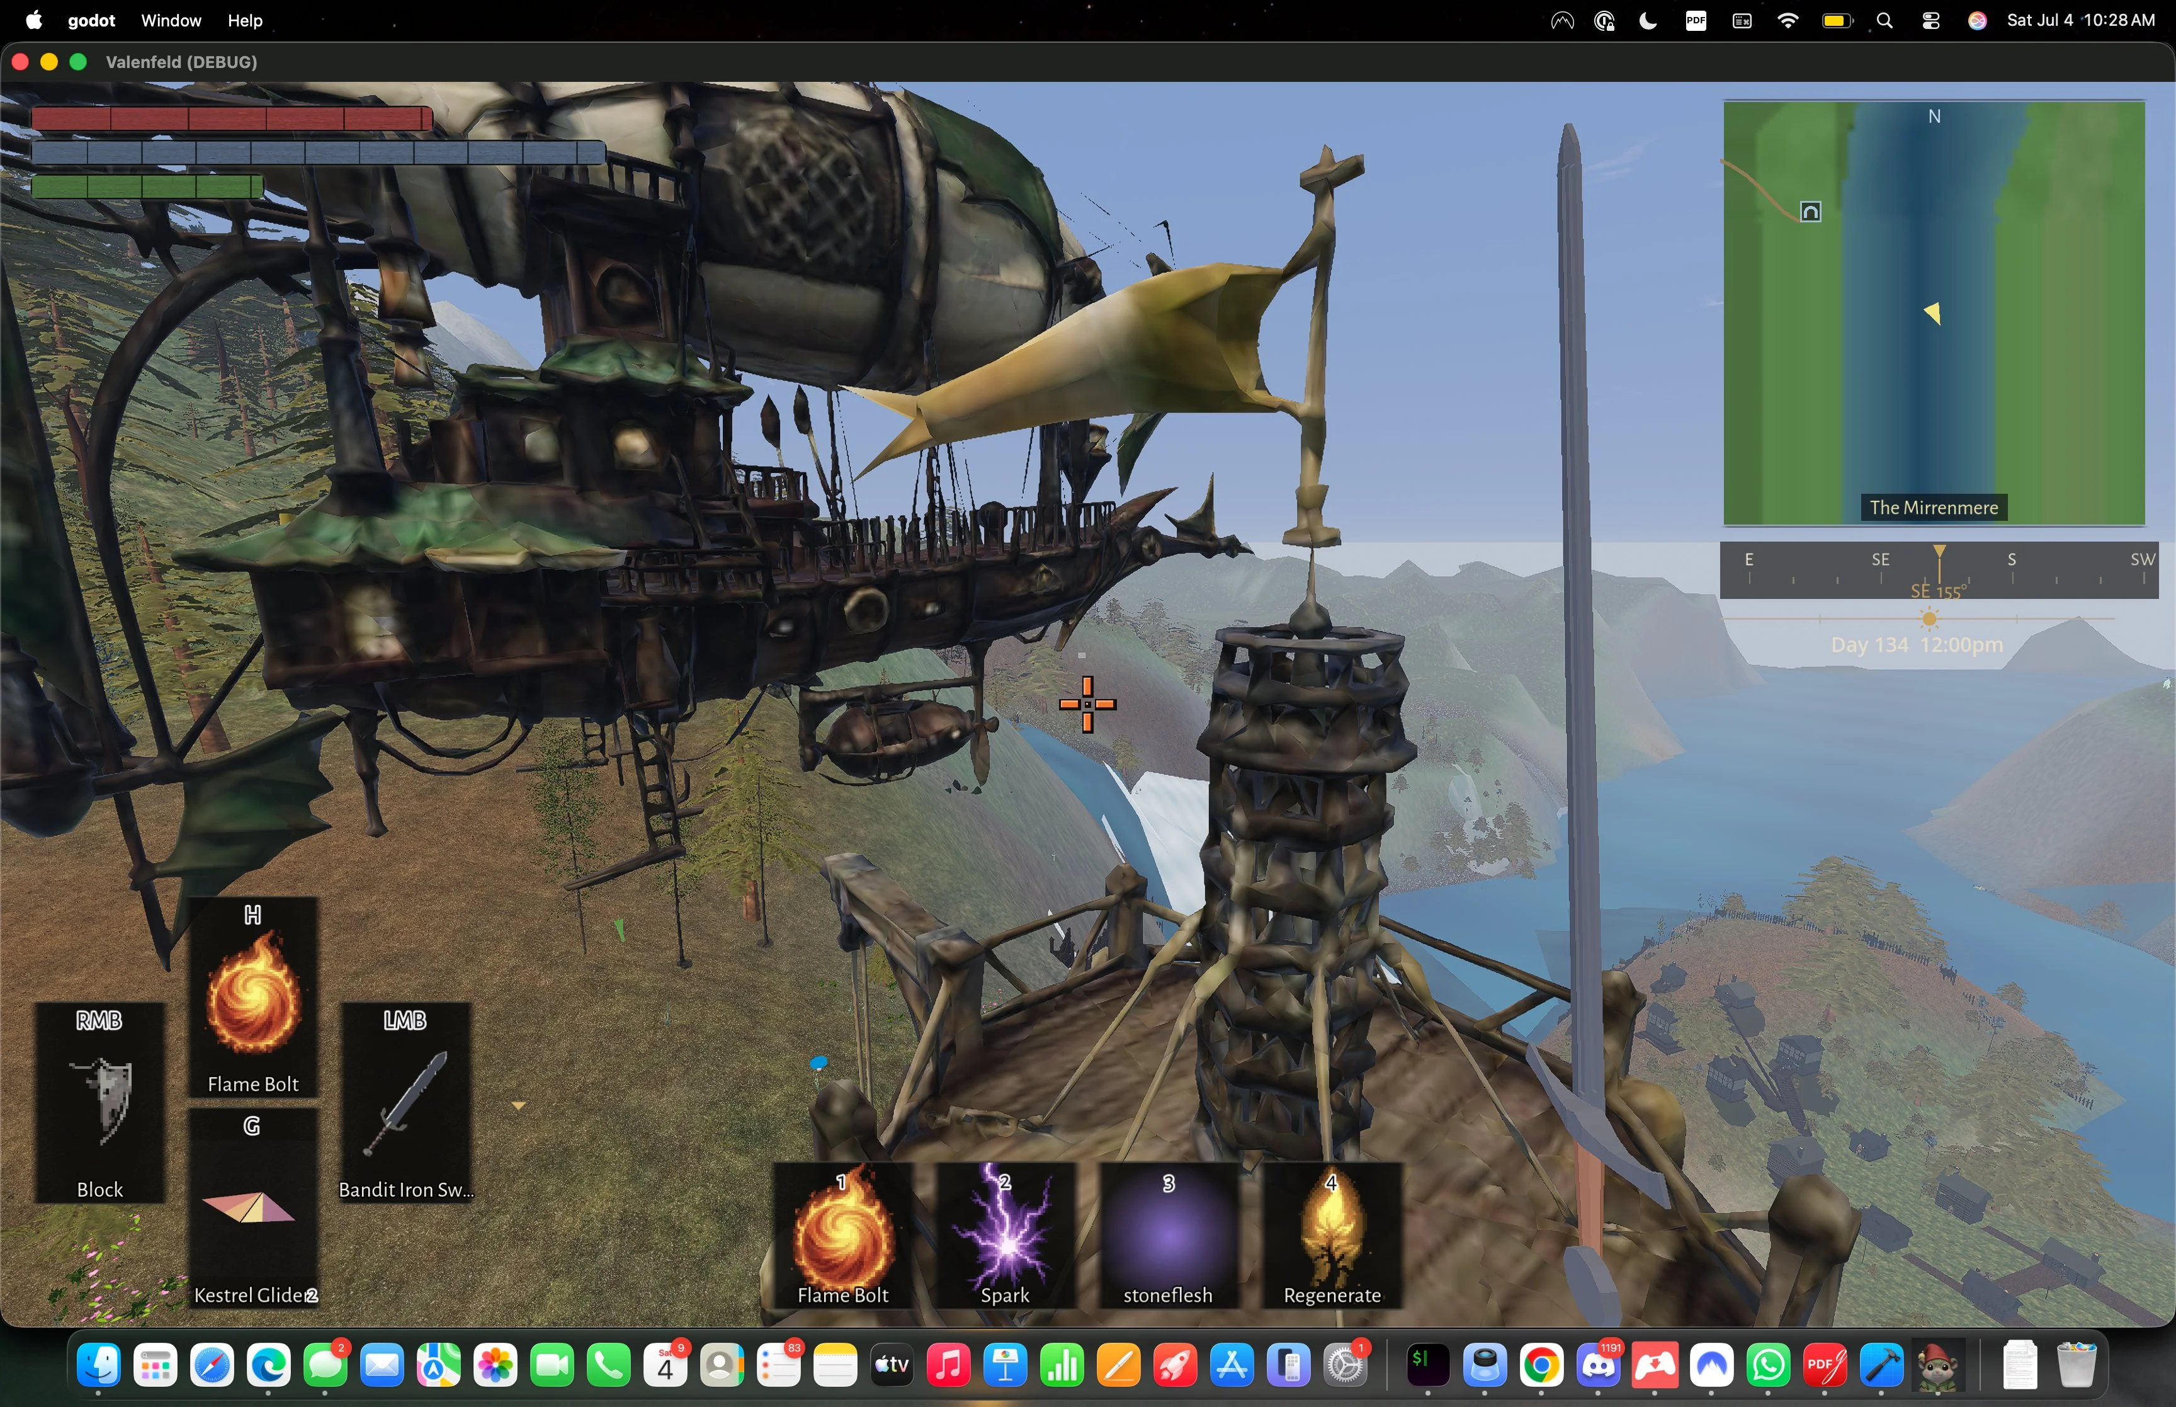Click the Kestrel Glider G-key slot
This screenshot has width=2176, height=1407.
click(253, 1208)
